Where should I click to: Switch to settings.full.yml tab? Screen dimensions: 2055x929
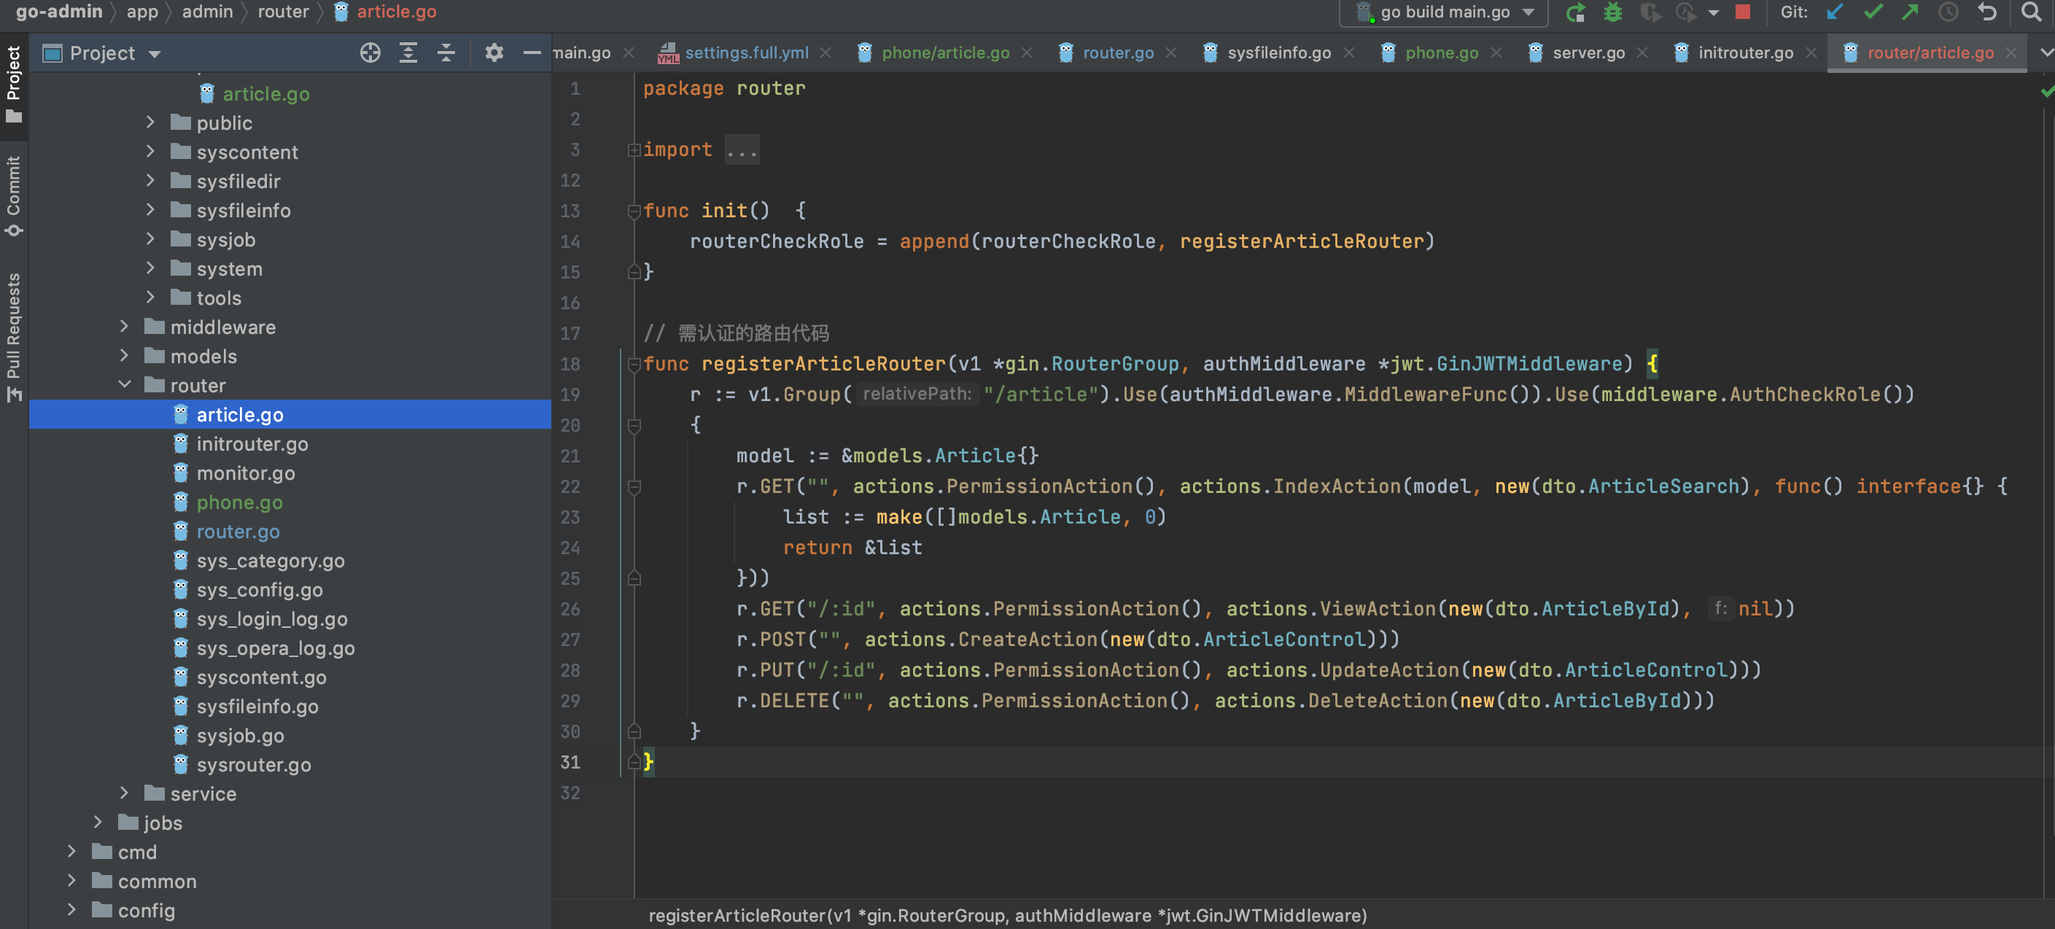coord(746,53)
